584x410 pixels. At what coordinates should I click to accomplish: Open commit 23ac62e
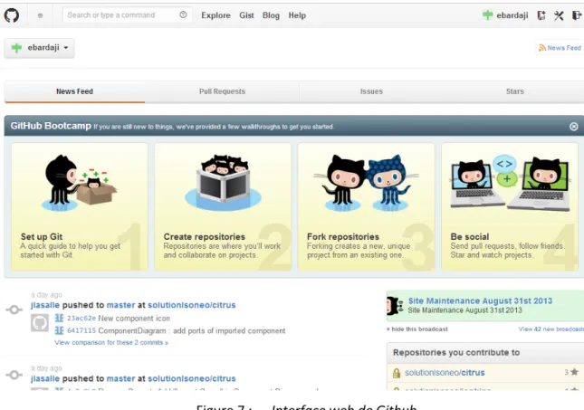pos(81,319)
